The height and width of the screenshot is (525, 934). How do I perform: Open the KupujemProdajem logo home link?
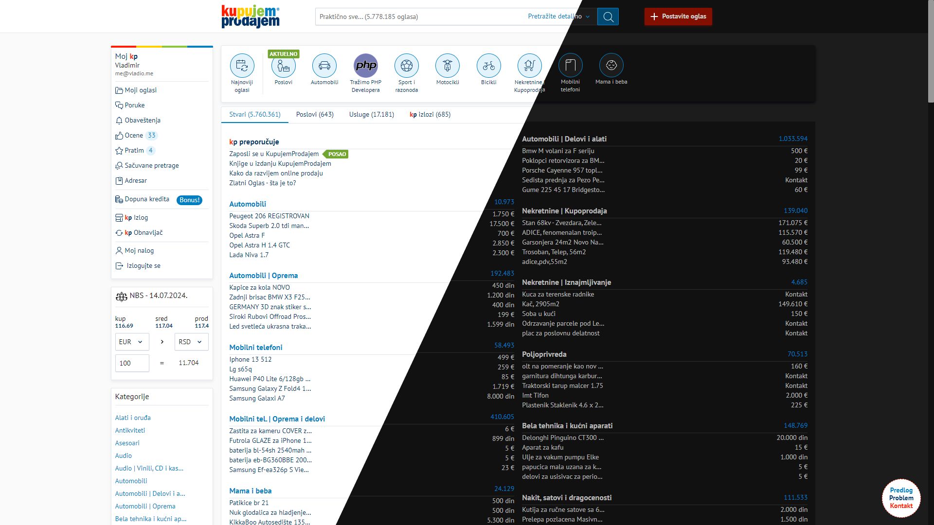(251, 17)
